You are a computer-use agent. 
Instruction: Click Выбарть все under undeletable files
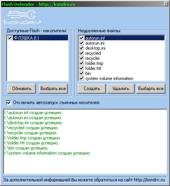tap(151, 89)
